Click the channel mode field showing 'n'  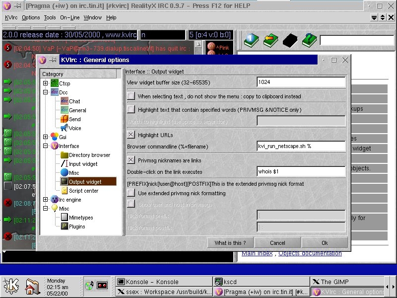pos(163,35)
